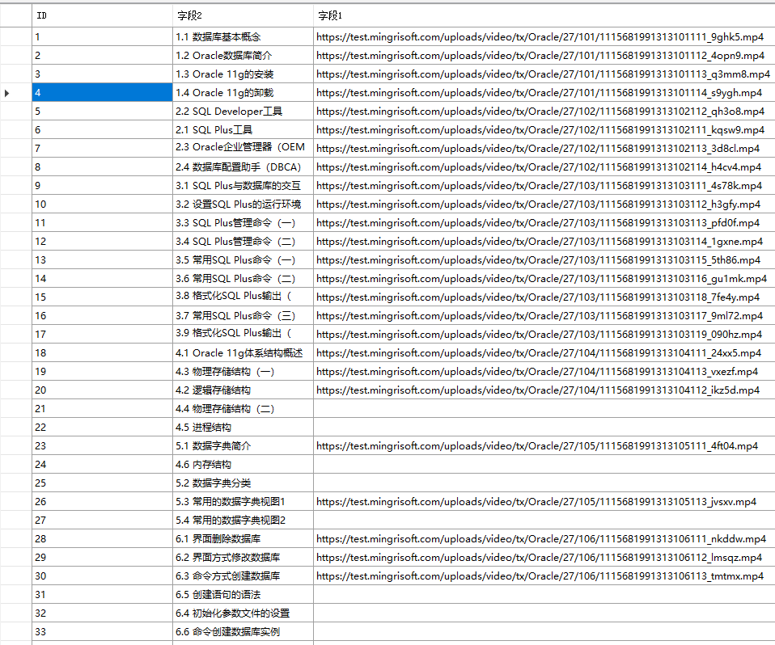The image size is (775, 645).
Task: Select URL ending 101113_q3mm8.mp4
Action: point(544,74)
